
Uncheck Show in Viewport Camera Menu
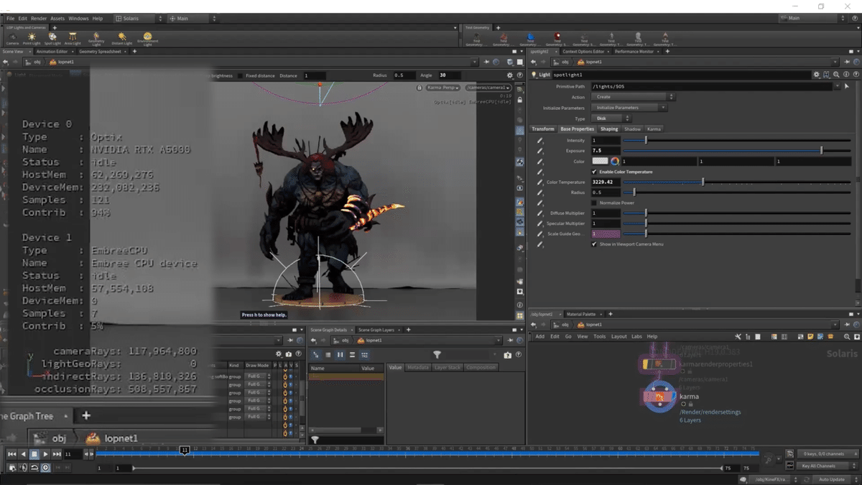tap(594, 244)
